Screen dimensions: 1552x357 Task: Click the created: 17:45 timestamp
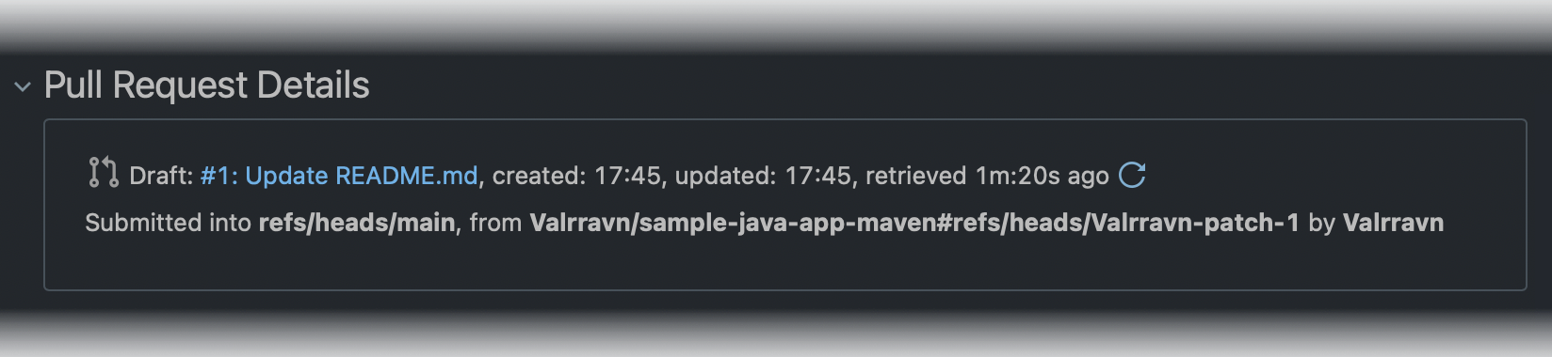coord(576,176)
